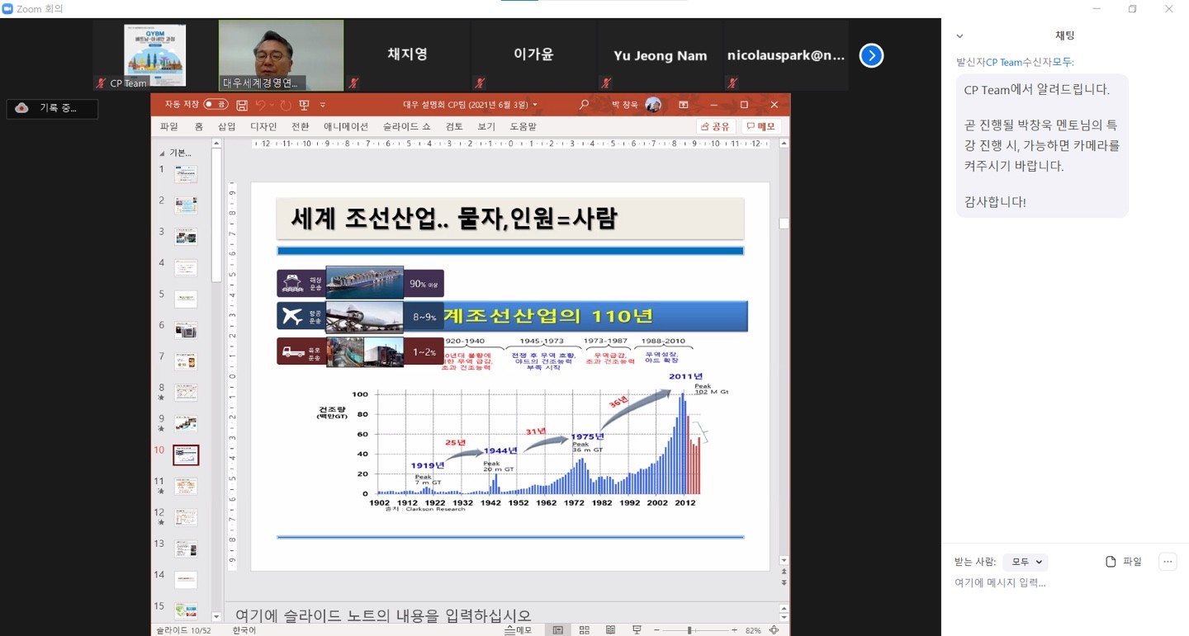Select slide 13 thumbnail
The height and width of the screenshot is (636, 1189).
(186, 549)
